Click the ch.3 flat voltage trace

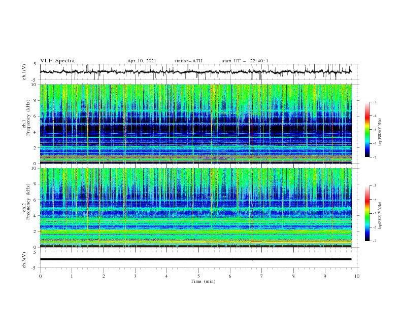coord(195,259)
